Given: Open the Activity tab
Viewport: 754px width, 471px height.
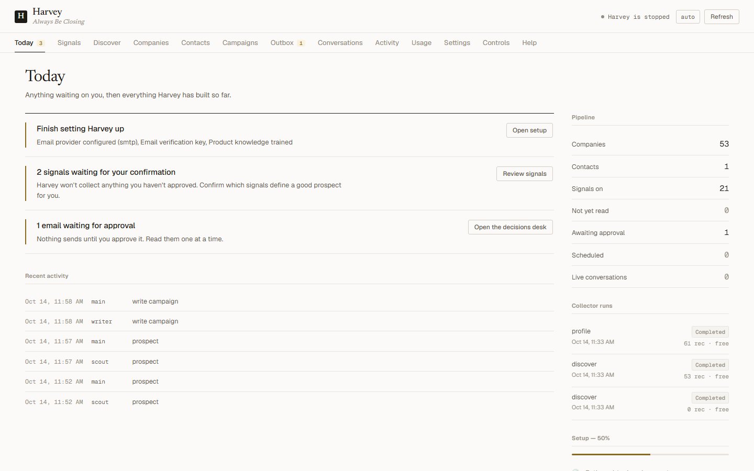Looking at the screenshot, I should [387, 43].
